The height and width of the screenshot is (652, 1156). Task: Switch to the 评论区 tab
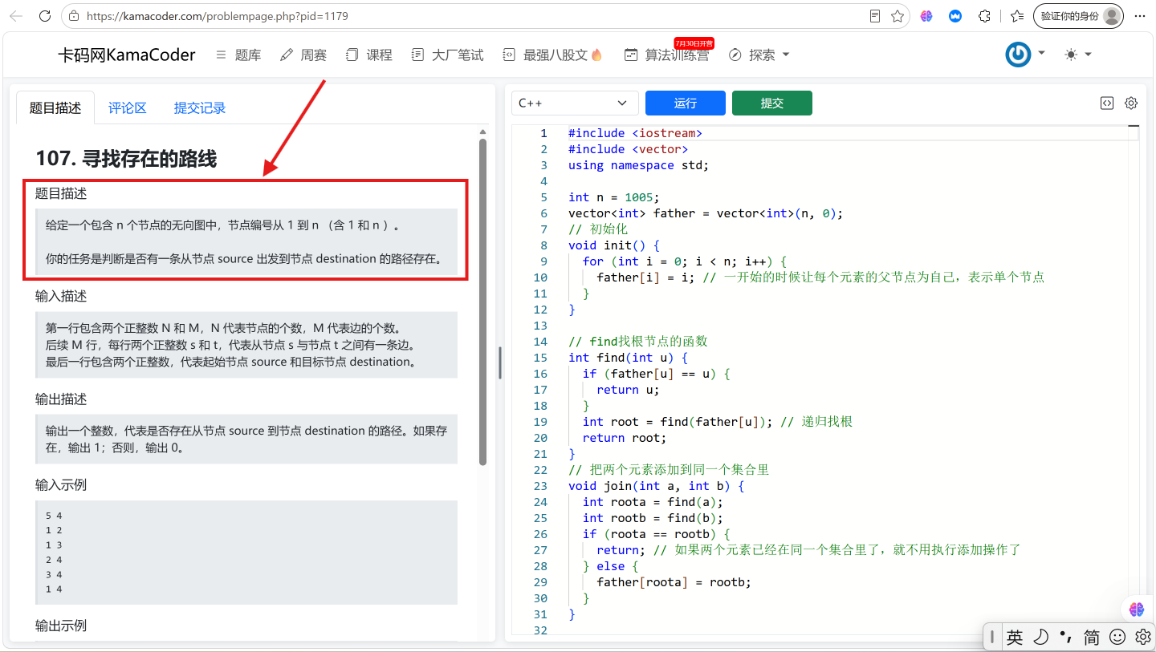pyautogui.click(x=128, y=107)
